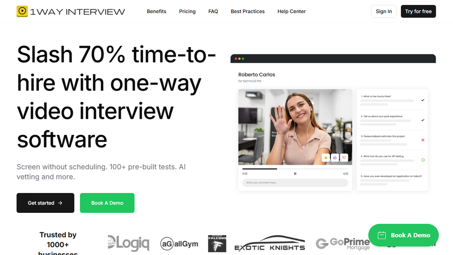Click the green circle on API testing question
This screenshot has width=453, height=255.
pos(423,160)
